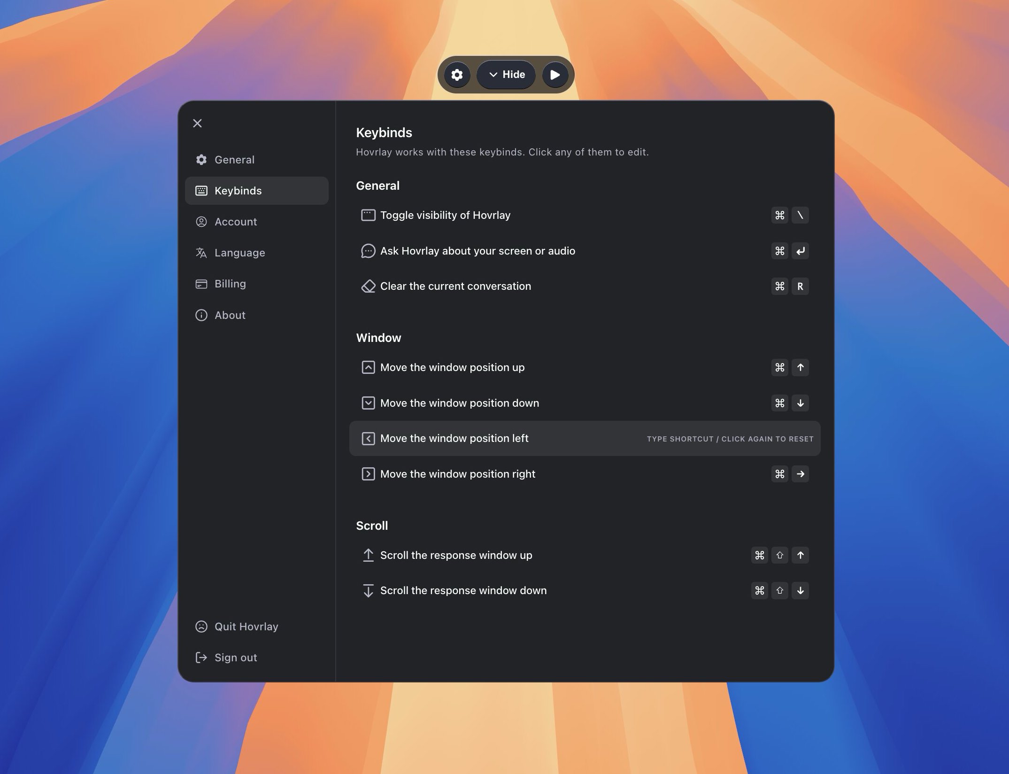Image resolution: width=1009 pixels, height=774 pixels.
Task: Click Sign out
Action: click(x=256, y=658)
